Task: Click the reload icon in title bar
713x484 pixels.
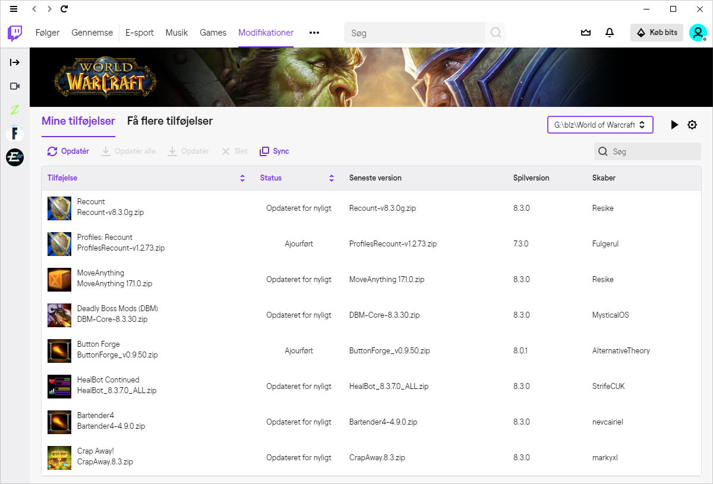Action: (64, 9)
